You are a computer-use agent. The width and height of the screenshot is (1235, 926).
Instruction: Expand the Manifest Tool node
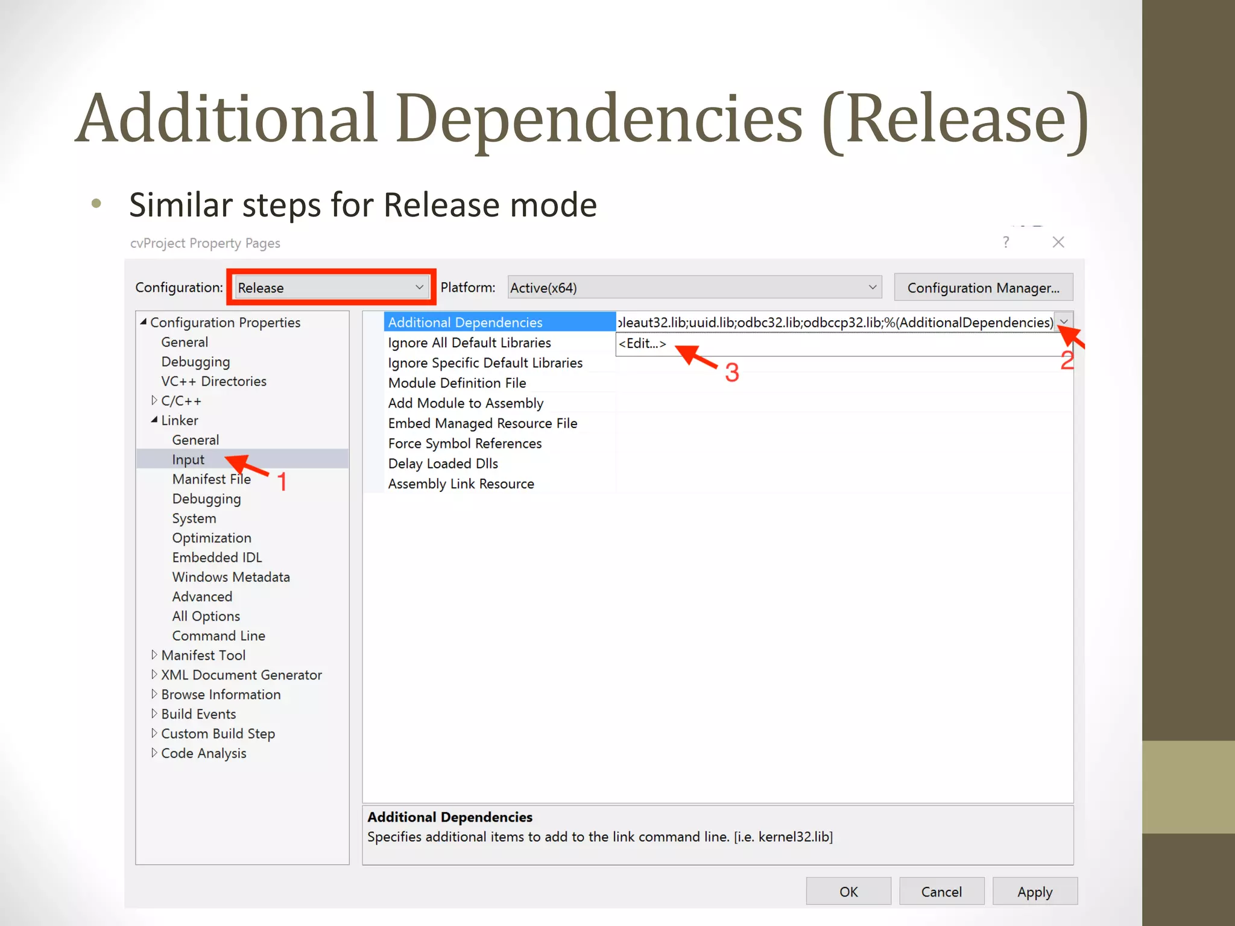pyautogui.click(x=154, y=655)
